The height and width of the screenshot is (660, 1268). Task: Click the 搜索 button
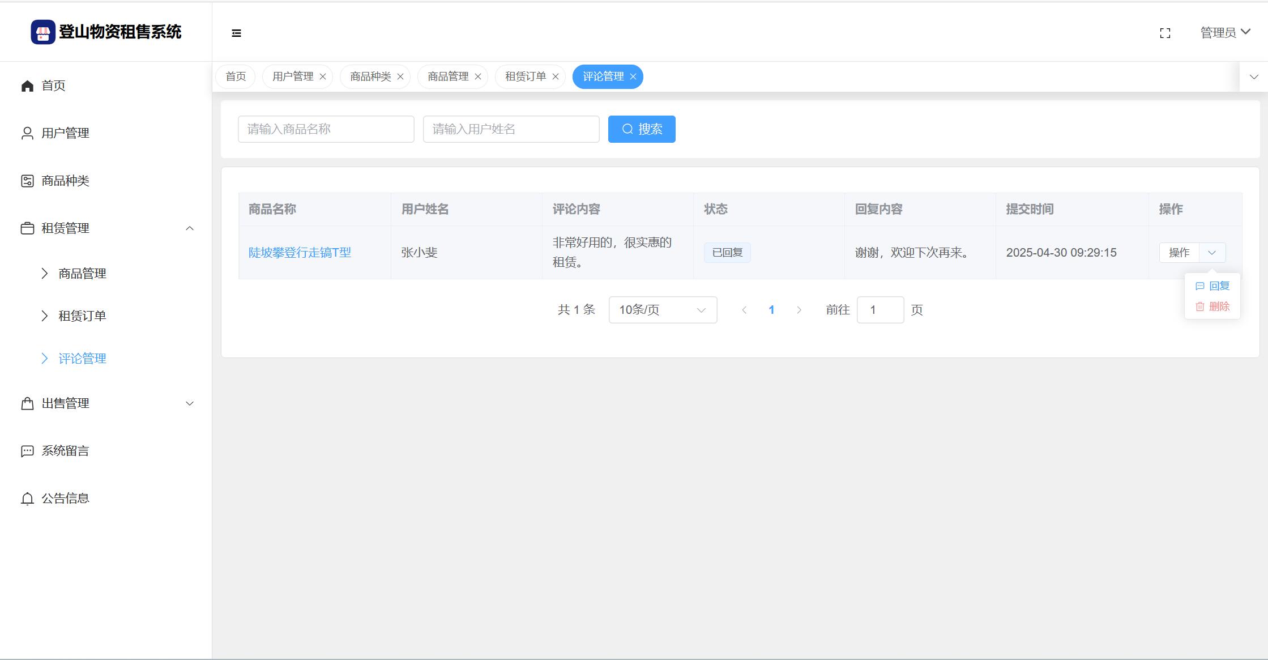642,129
